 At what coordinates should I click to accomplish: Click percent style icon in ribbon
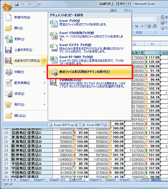coord(137,26)
